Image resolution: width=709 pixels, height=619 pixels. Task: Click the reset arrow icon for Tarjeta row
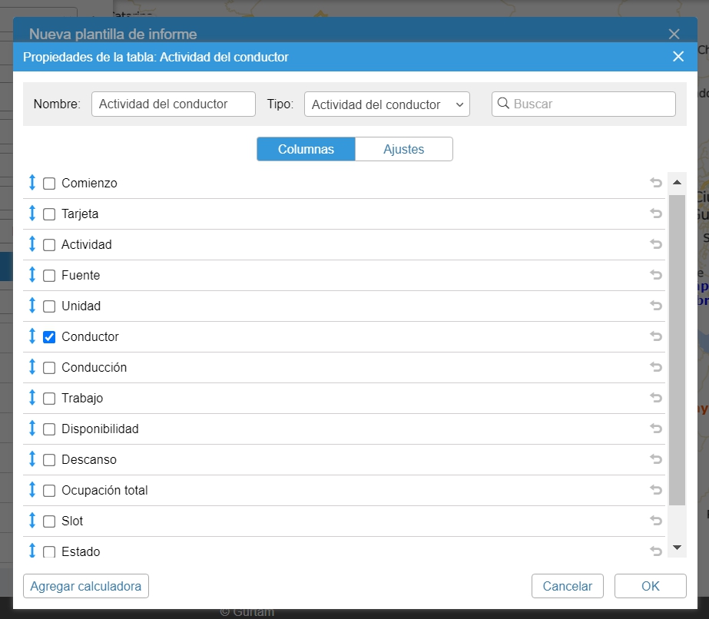[x=656, y=214]
